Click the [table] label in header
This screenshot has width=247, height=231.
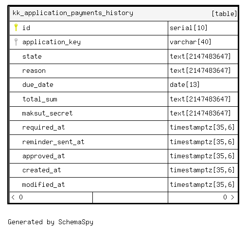pos(224,14)
